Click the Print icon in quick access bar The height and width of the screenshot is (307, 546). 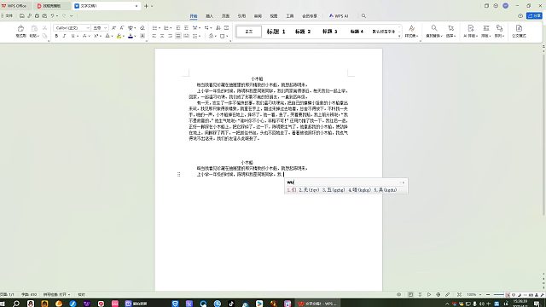37,16
